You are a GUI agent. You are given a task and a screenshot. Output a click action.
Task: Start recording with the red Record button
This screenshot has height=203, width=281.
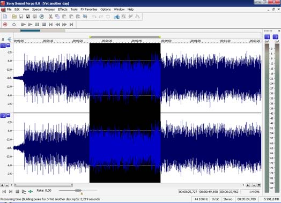tap(5, 25)
